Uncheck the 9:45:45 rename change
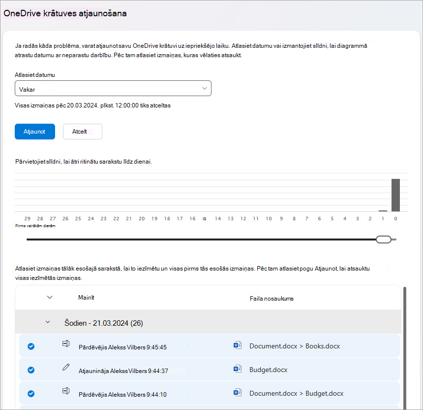 pos(31,346)
